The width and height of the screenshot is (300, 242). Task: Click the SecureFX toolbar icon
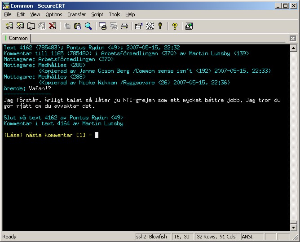(x=189, y=26)
